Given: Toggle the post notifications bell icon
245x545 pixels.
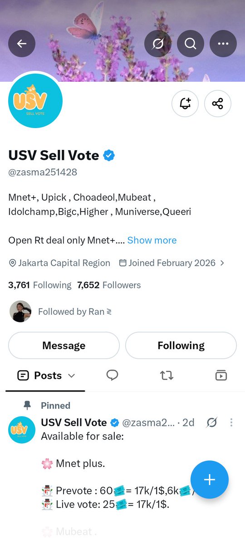Looking at the screenshot, I should point(185,104).
